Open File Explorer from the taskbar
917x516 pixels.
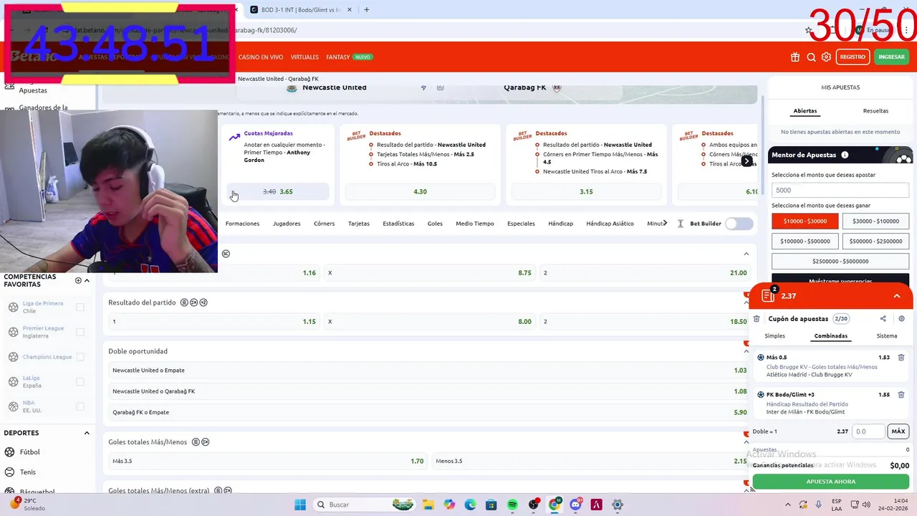[x=428, y=505]
